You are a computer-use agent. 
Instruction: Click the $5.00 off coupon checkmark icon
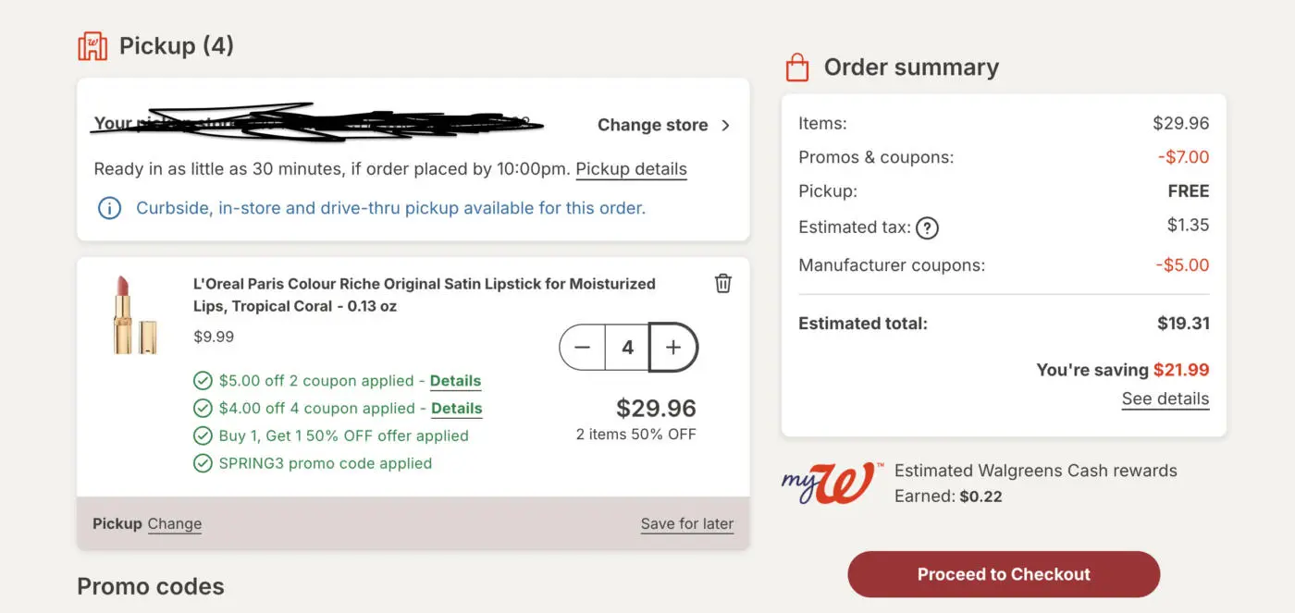[x=203, y=381]
